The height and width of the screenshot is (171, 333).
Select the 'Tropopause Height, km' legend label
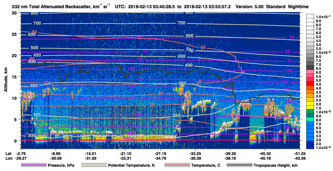[x=276, y=166]
